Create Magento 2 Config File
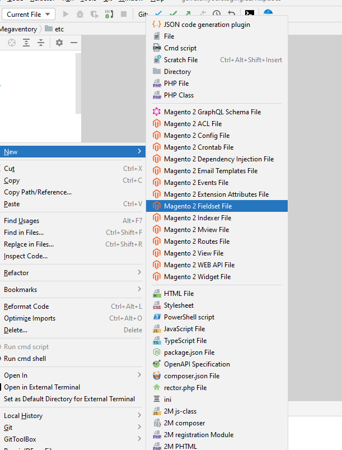 (217, 136)
